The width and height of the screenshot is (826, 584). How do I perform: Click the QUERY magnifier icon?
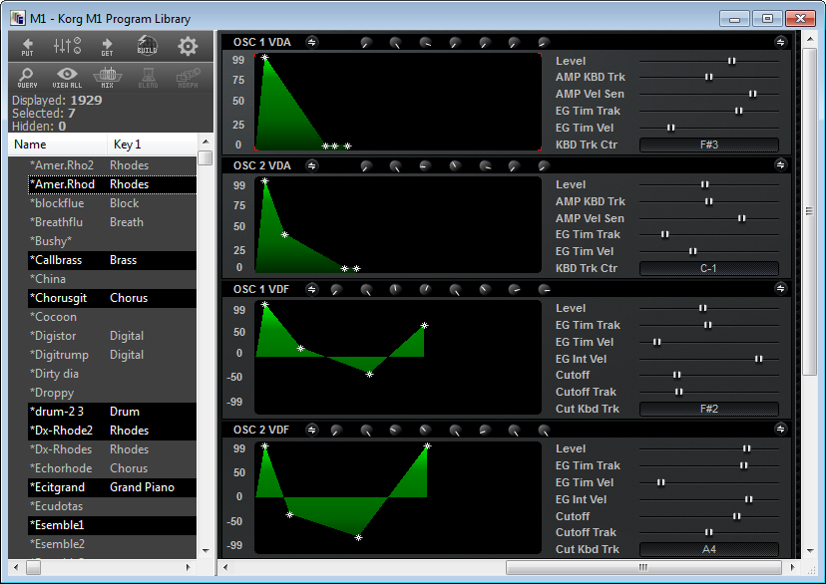[x=27, y=78]
